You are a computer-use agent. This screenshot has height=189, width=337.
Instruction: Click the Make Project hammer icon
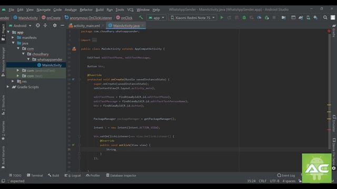pyautogui.click(x=141, y=17)
